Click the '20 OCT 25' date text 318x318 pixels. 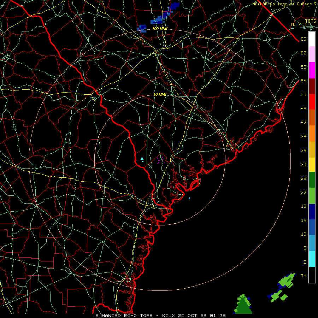tap(193, 316)
